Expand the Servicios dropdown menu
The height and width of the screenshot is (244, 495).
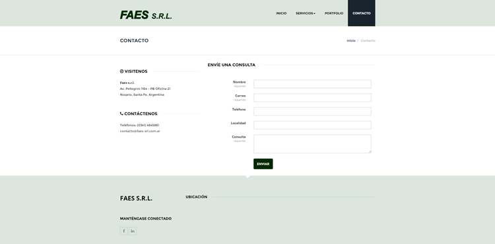[x=306, y=13]
